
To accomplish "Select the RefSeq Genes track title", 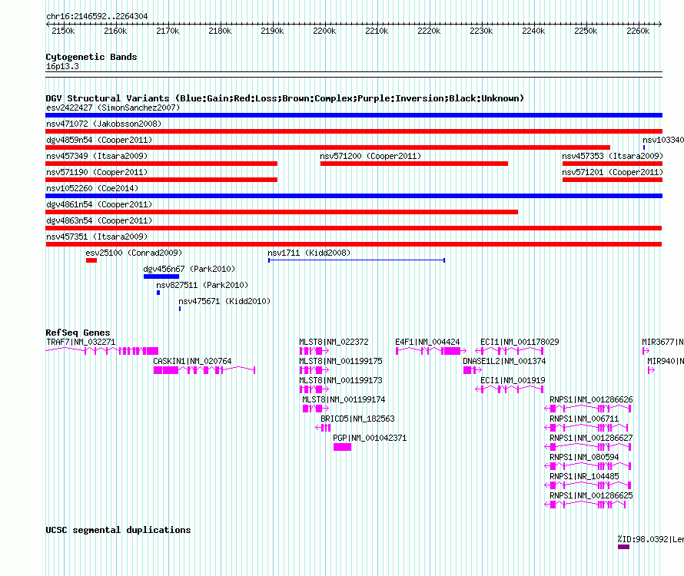I will click(78, 333).
